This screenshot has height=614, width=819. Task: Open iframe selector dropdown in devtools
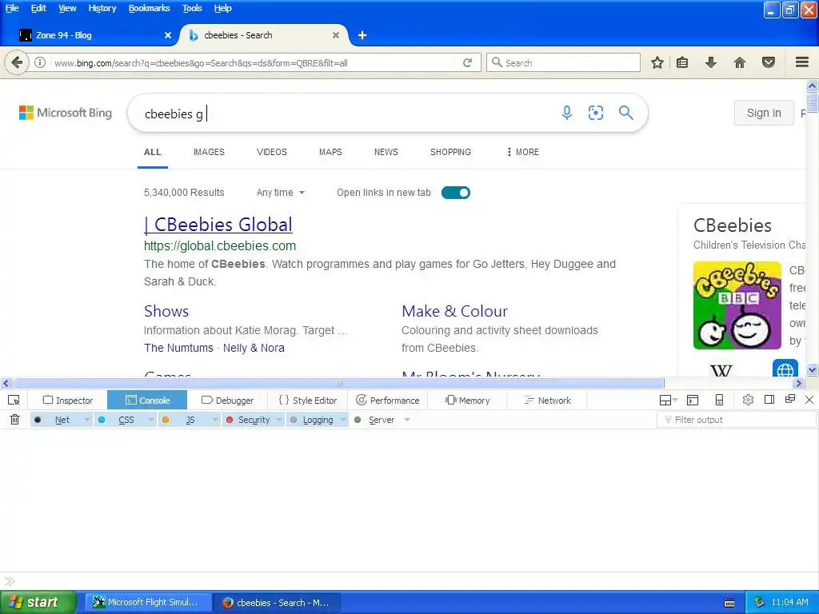coord(668,401)
